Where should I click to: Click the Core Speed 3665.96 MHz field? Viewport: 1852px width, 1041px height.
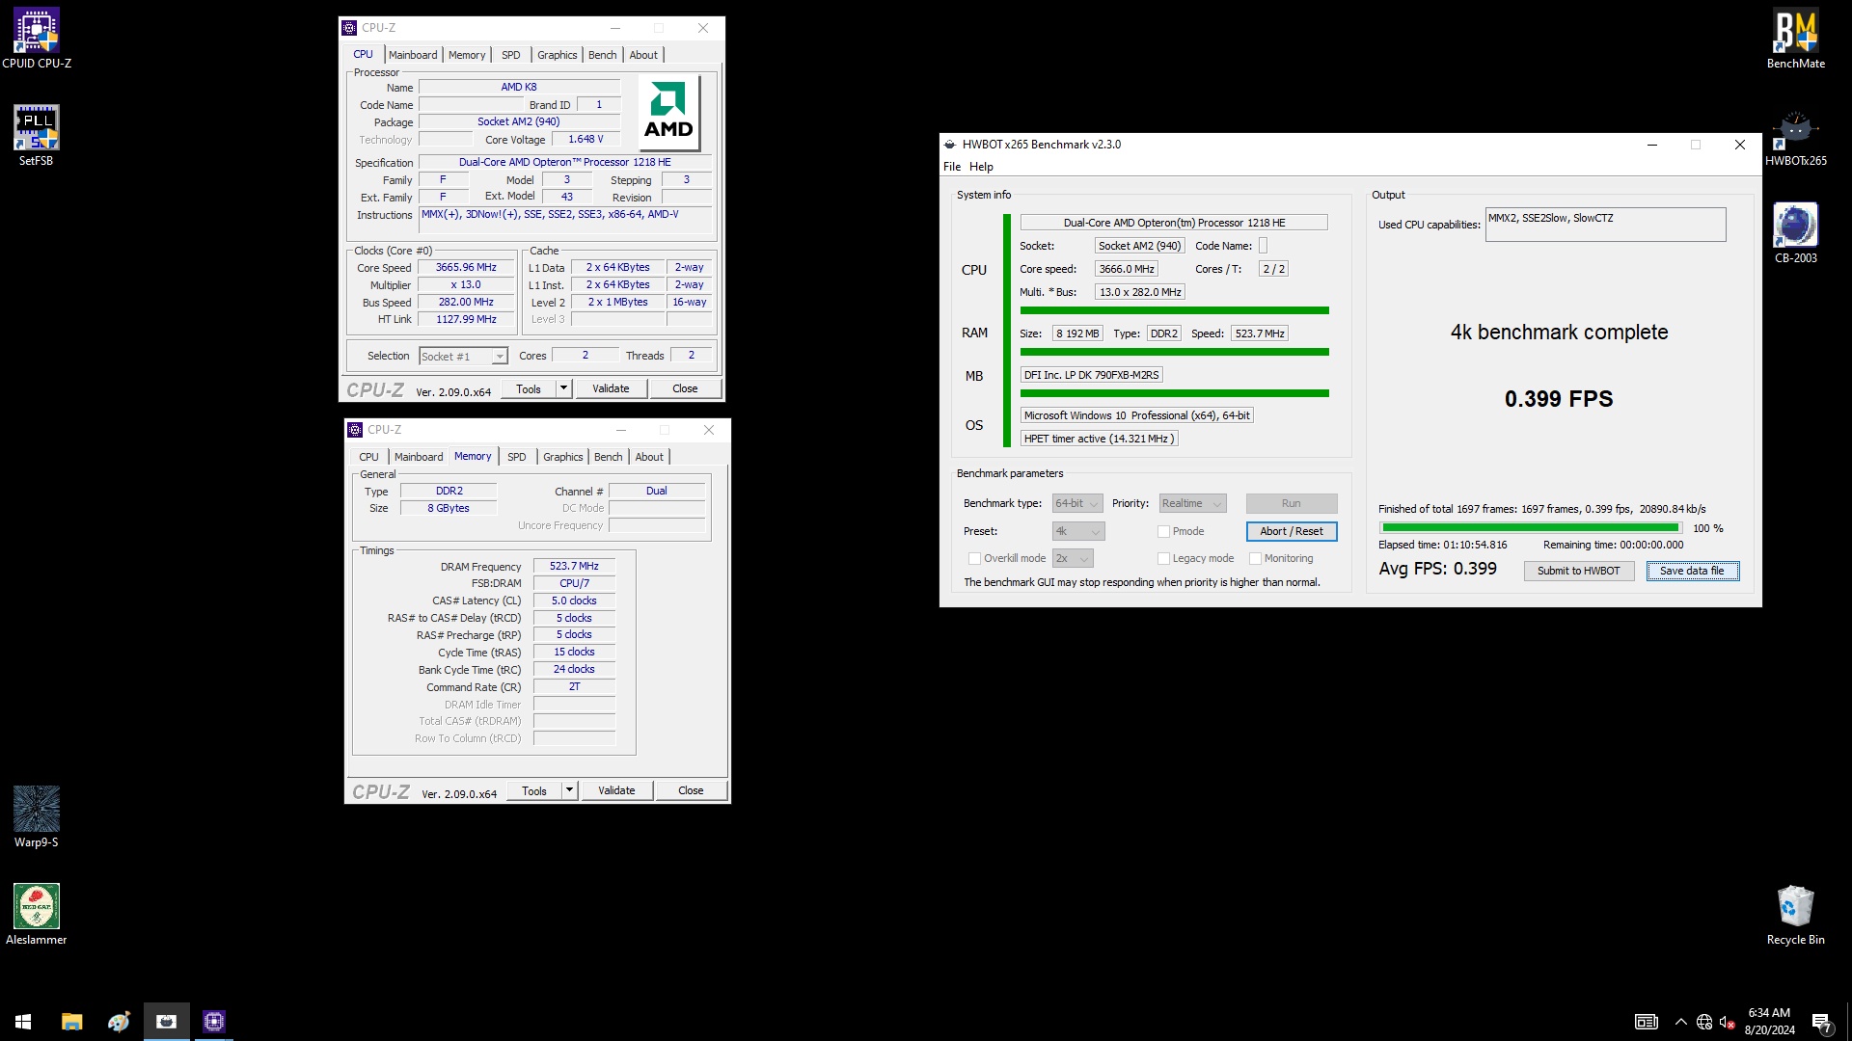coord(466,268)
